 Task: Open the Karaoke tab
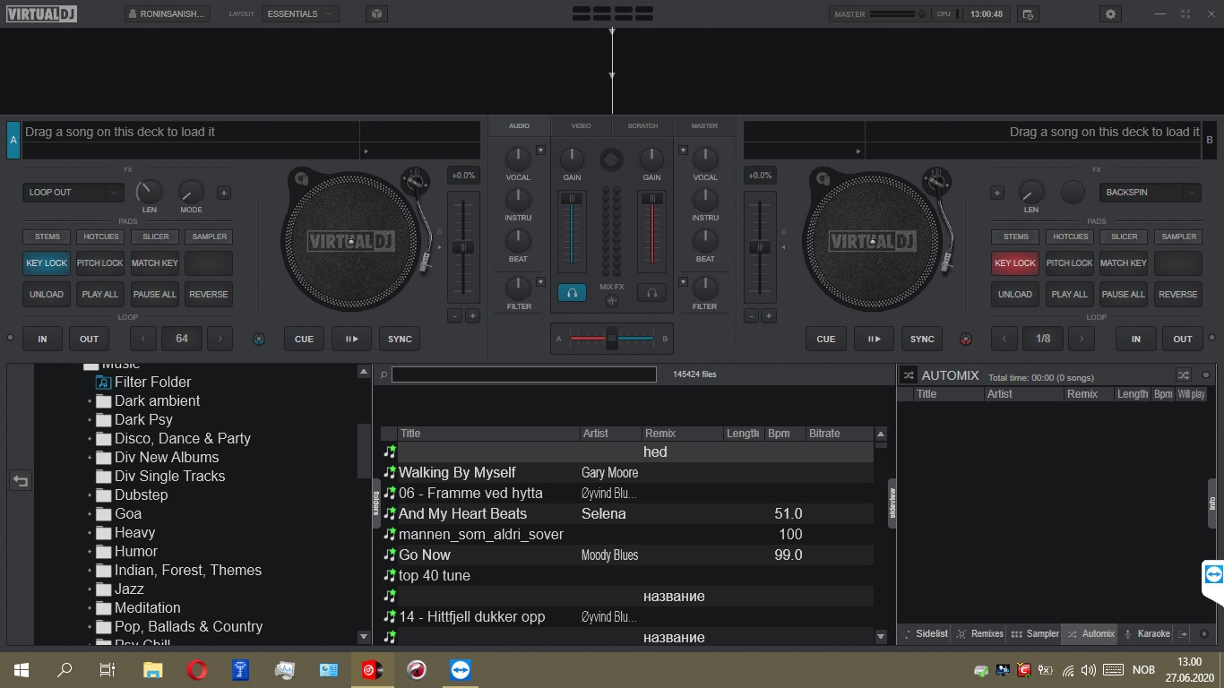click(x=1147, y=633)
